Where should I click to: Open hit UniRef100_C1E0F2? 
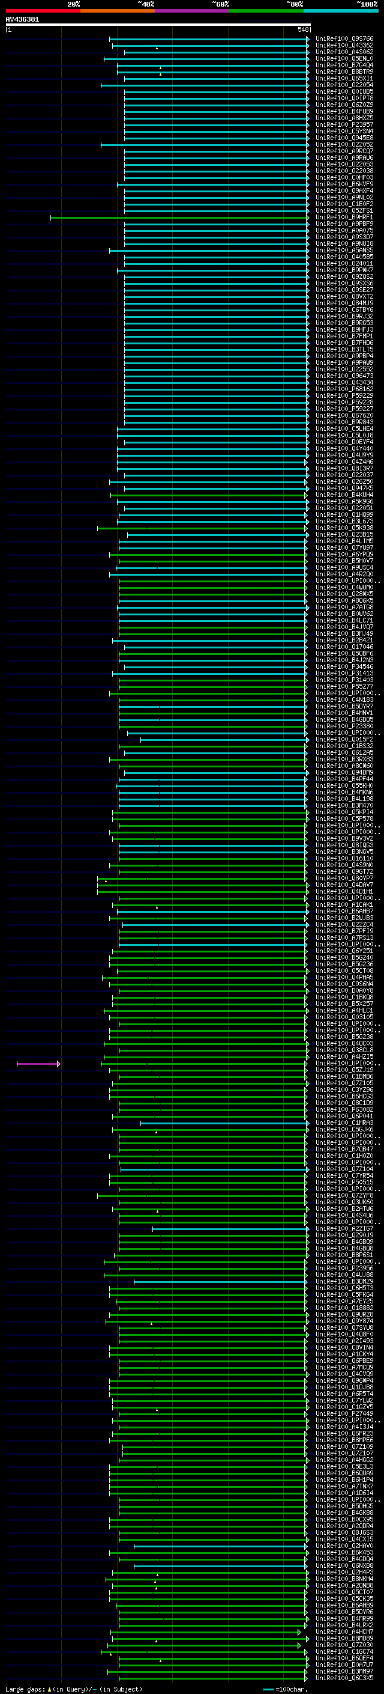[344, 204]
